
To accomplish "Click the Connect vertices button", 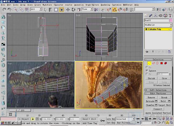I will [x=158, y=109].
